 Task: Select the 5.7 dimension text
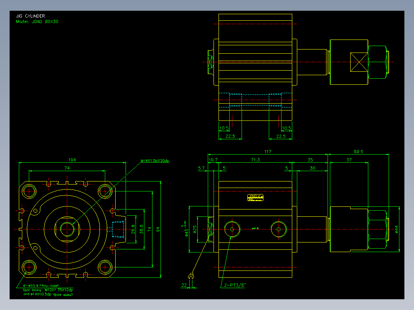(x=201, y=168)
